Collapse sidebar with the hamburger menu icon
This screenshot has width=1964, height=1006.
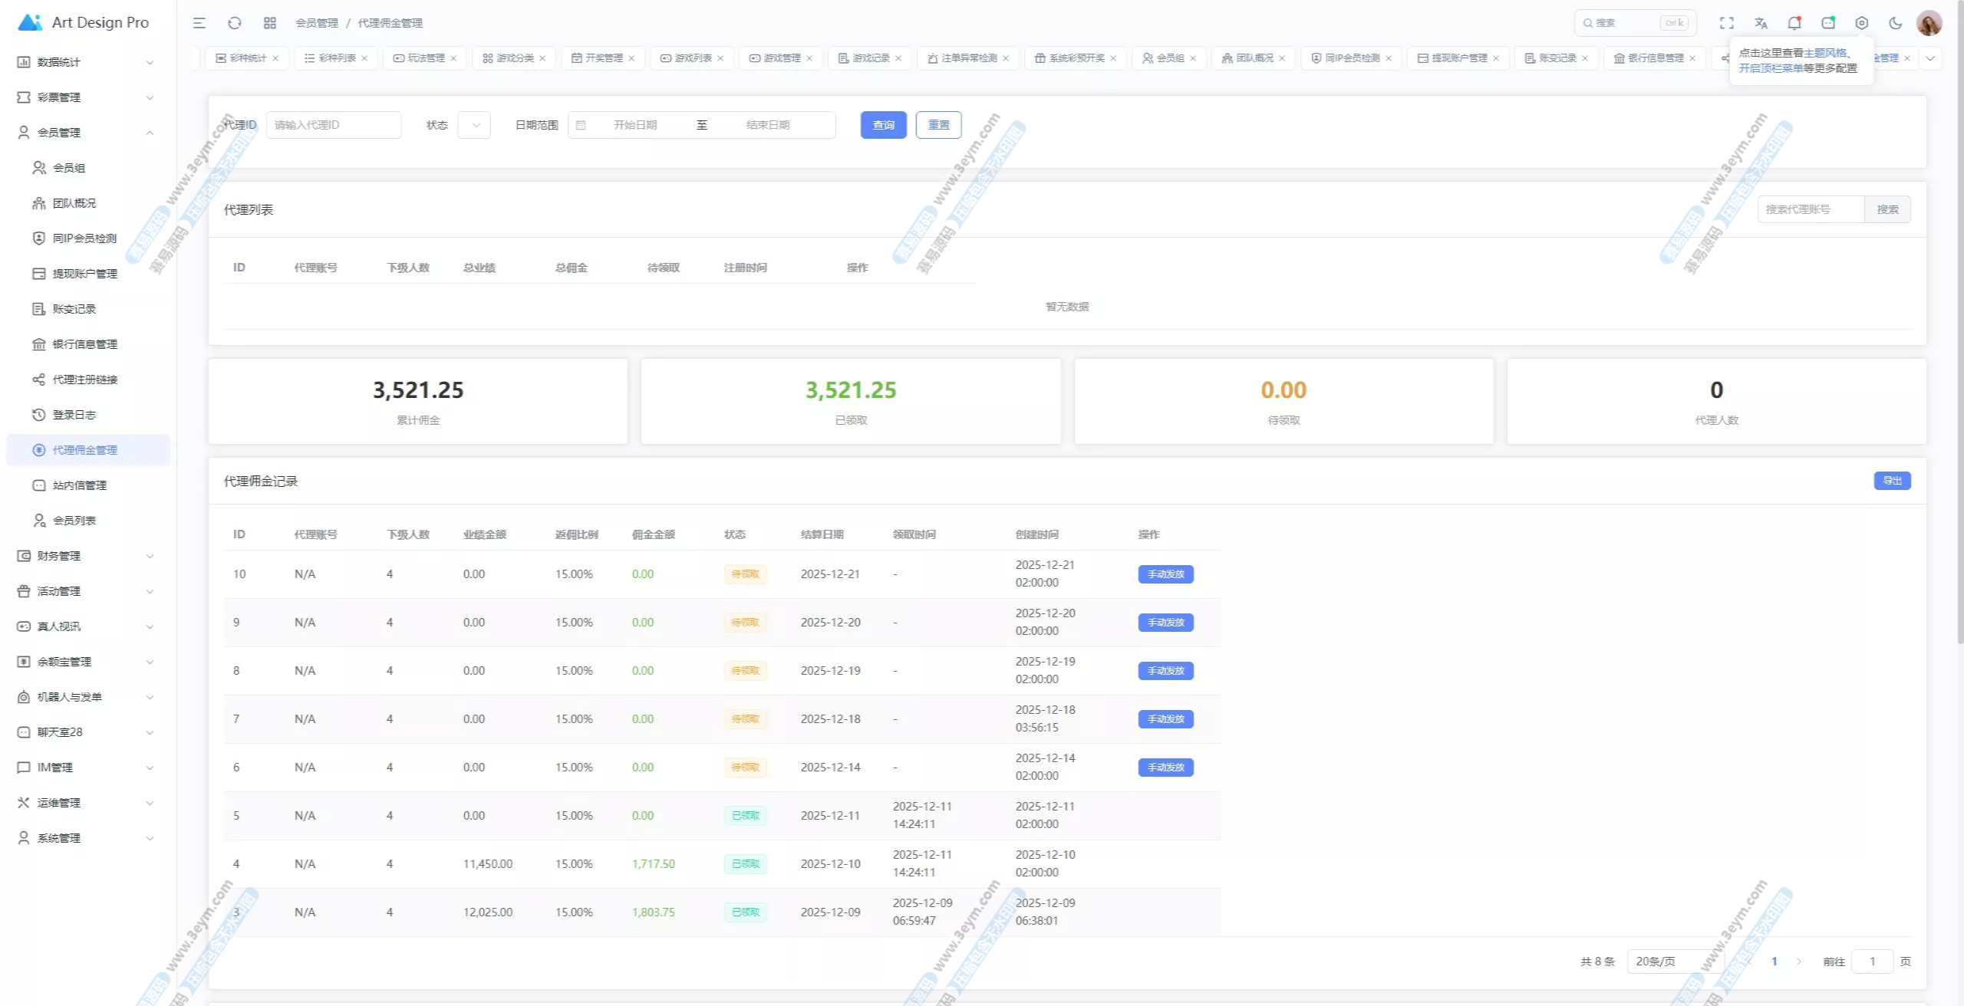point(199,23)
